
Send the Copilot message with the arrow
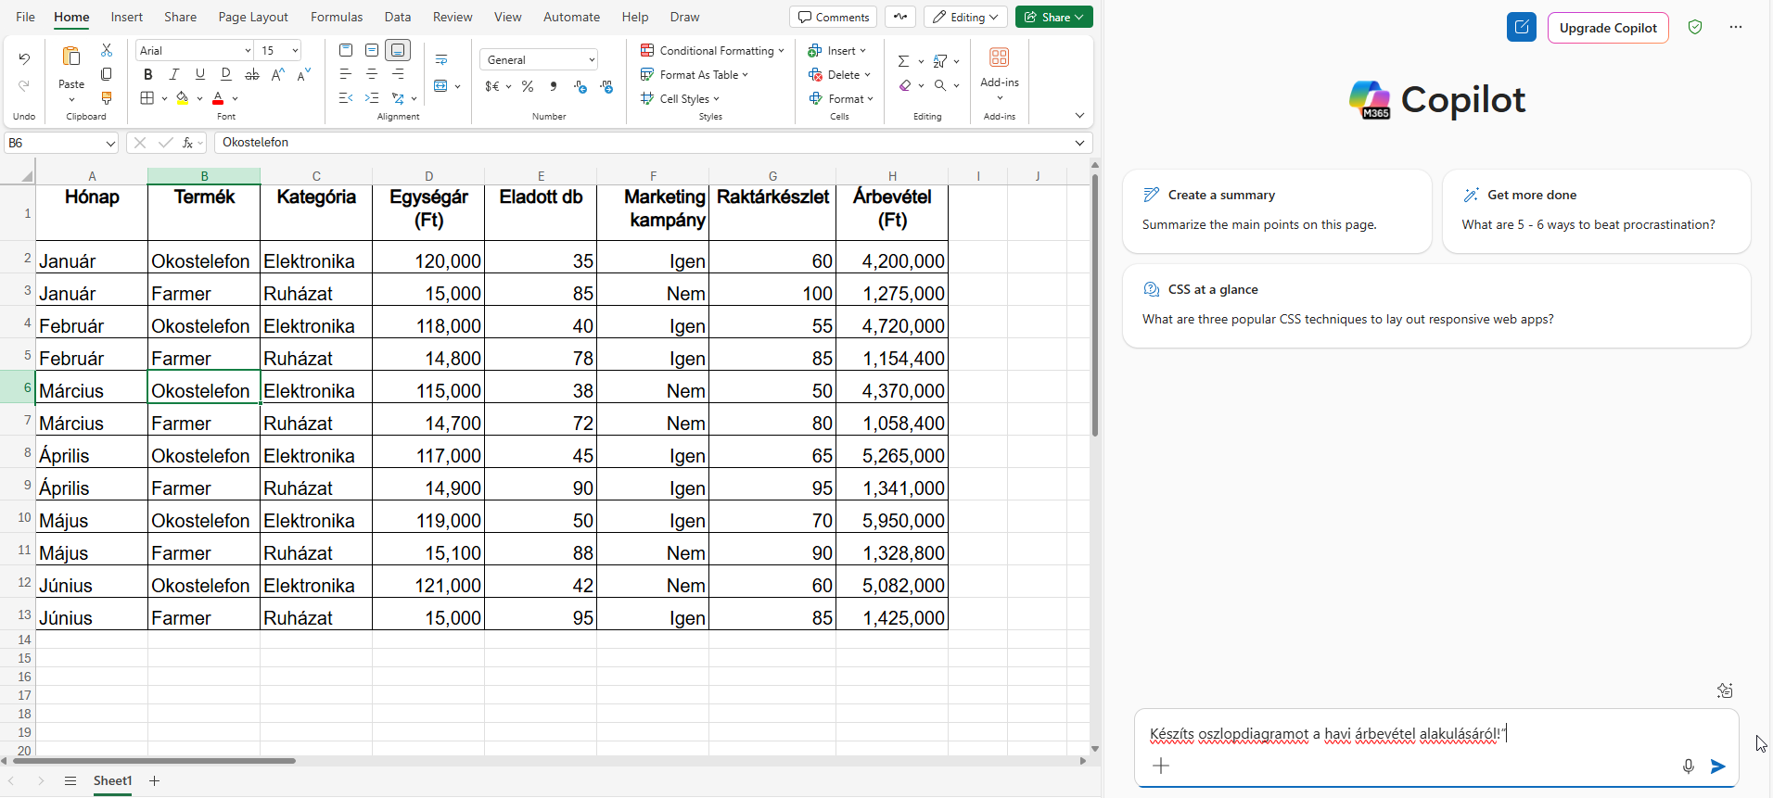click(x=1717, y=766)
